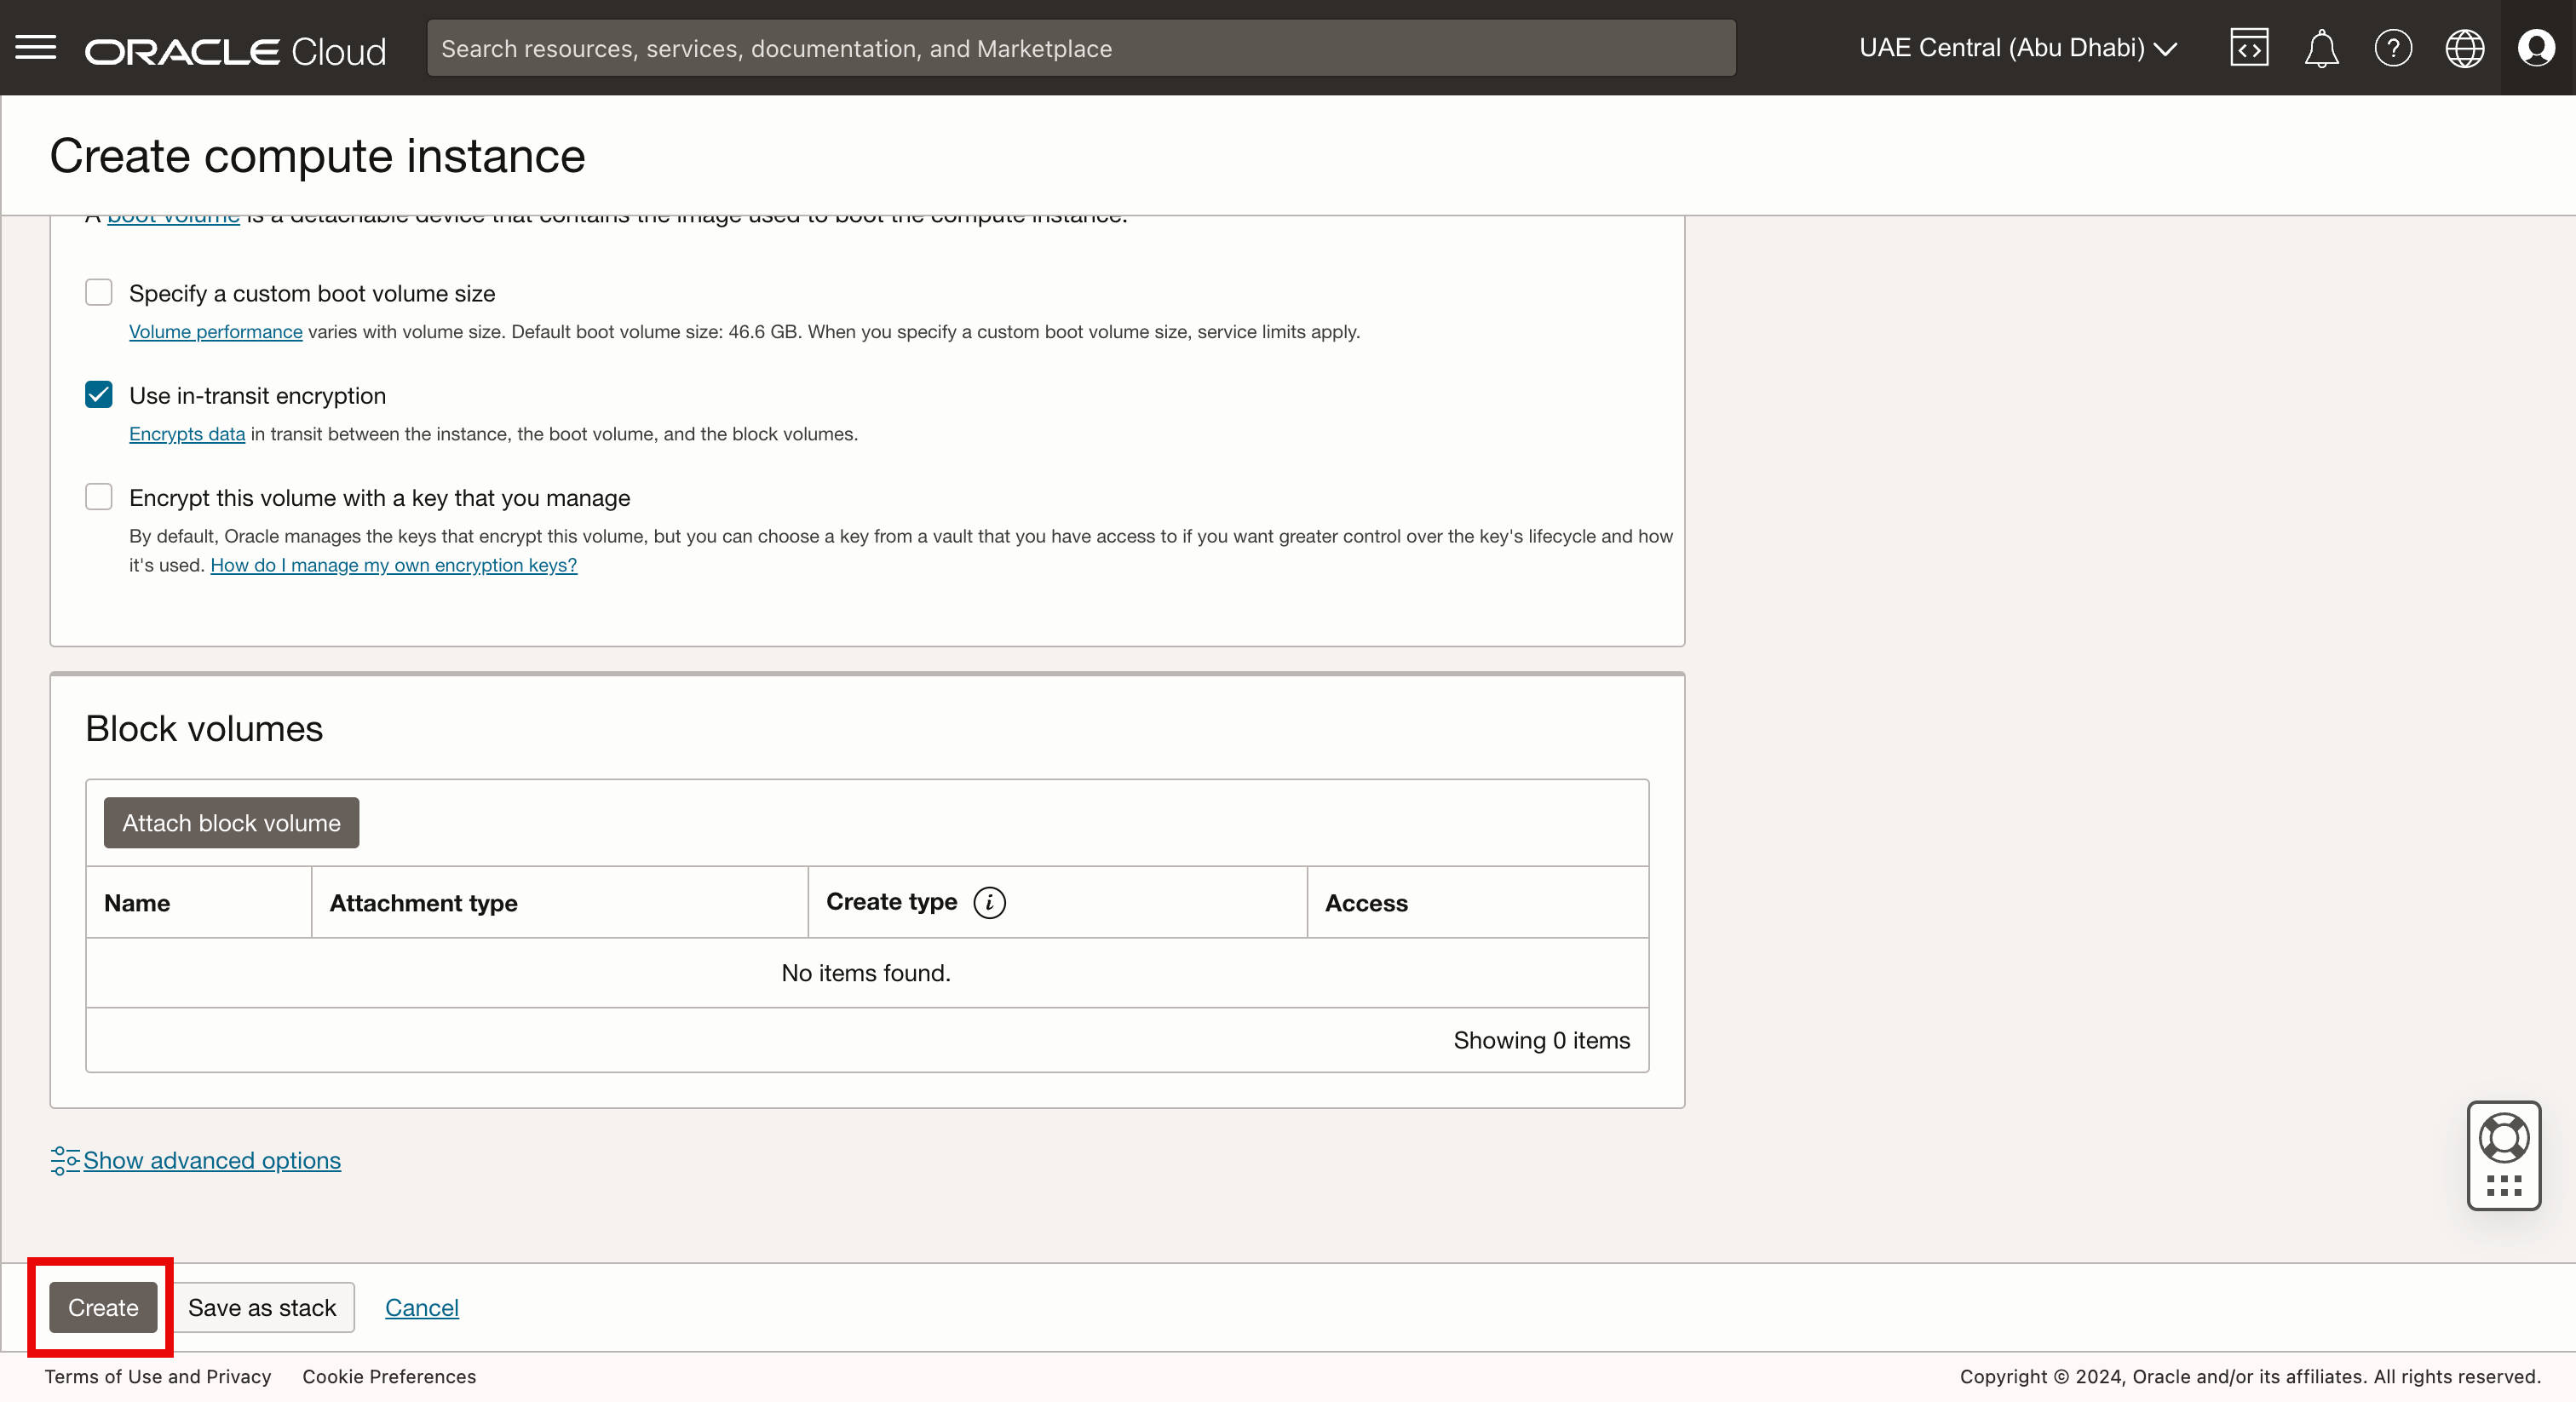Click the help question mark icon
The height and width of the screenshot is (1402, 2576).
click(2393, 48)
